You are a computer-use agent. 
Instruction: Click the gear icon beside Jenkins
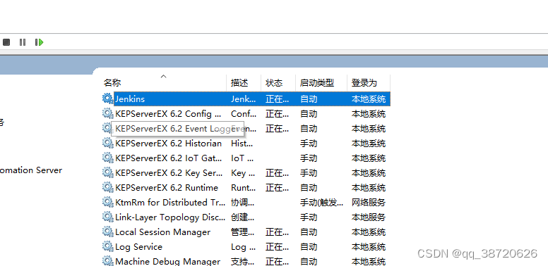coord(107,99)
